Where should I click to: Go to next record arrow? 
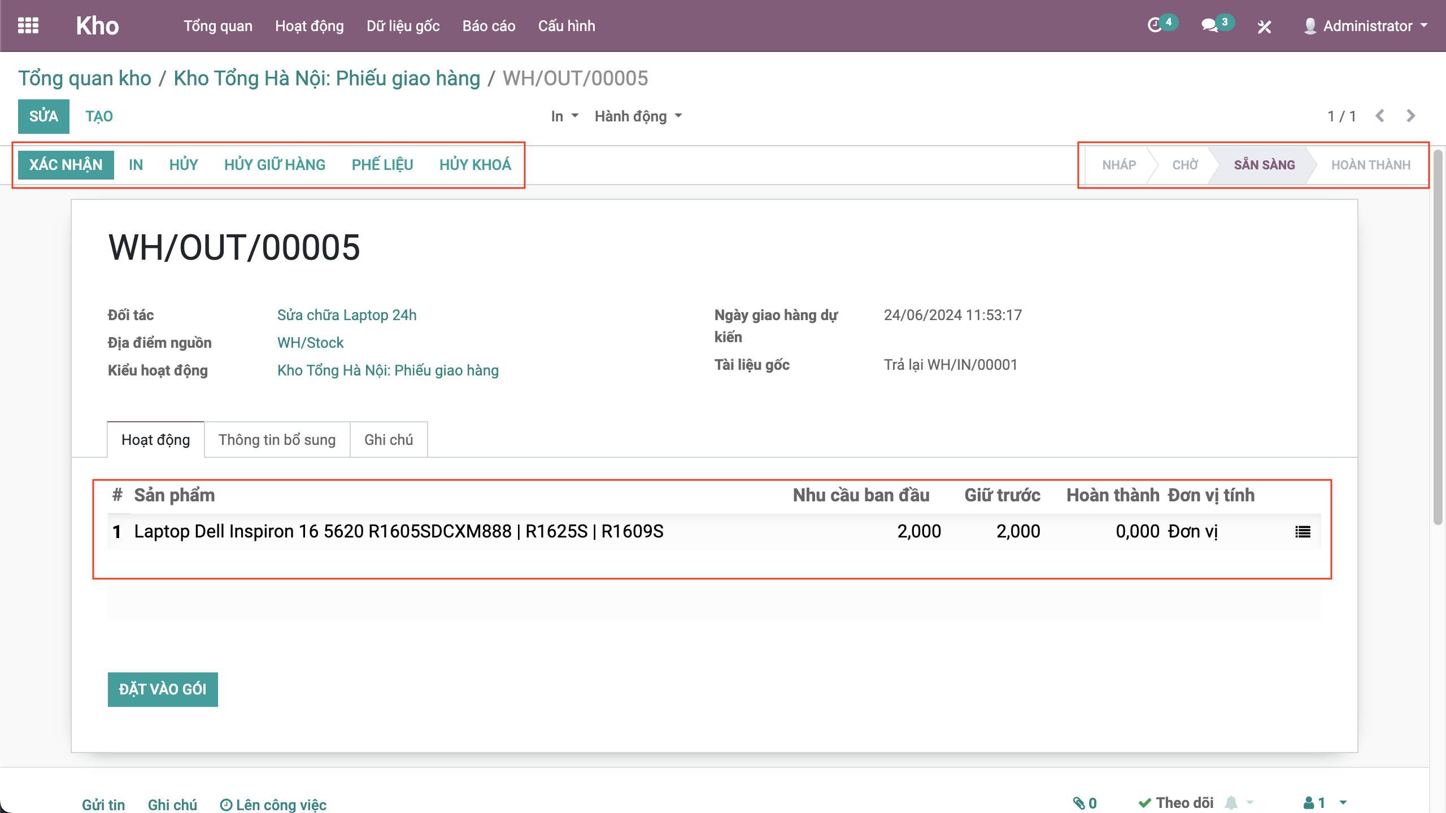click(1411, 116)
